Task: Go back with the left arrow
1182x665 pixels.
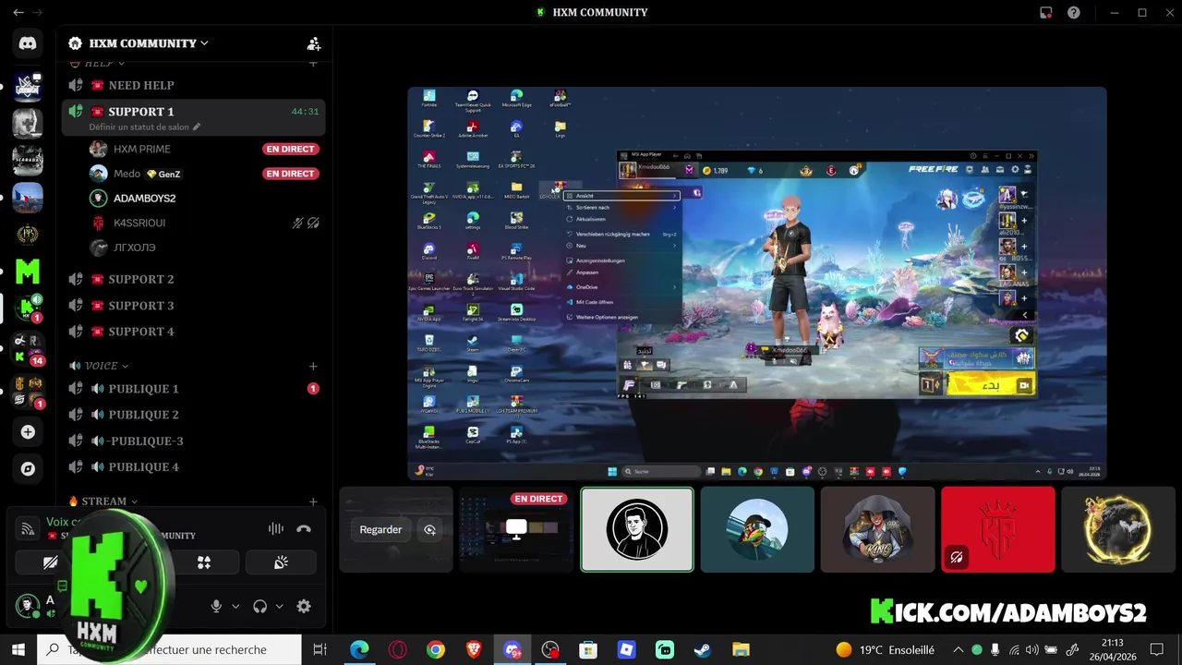Action: (18, 13)
